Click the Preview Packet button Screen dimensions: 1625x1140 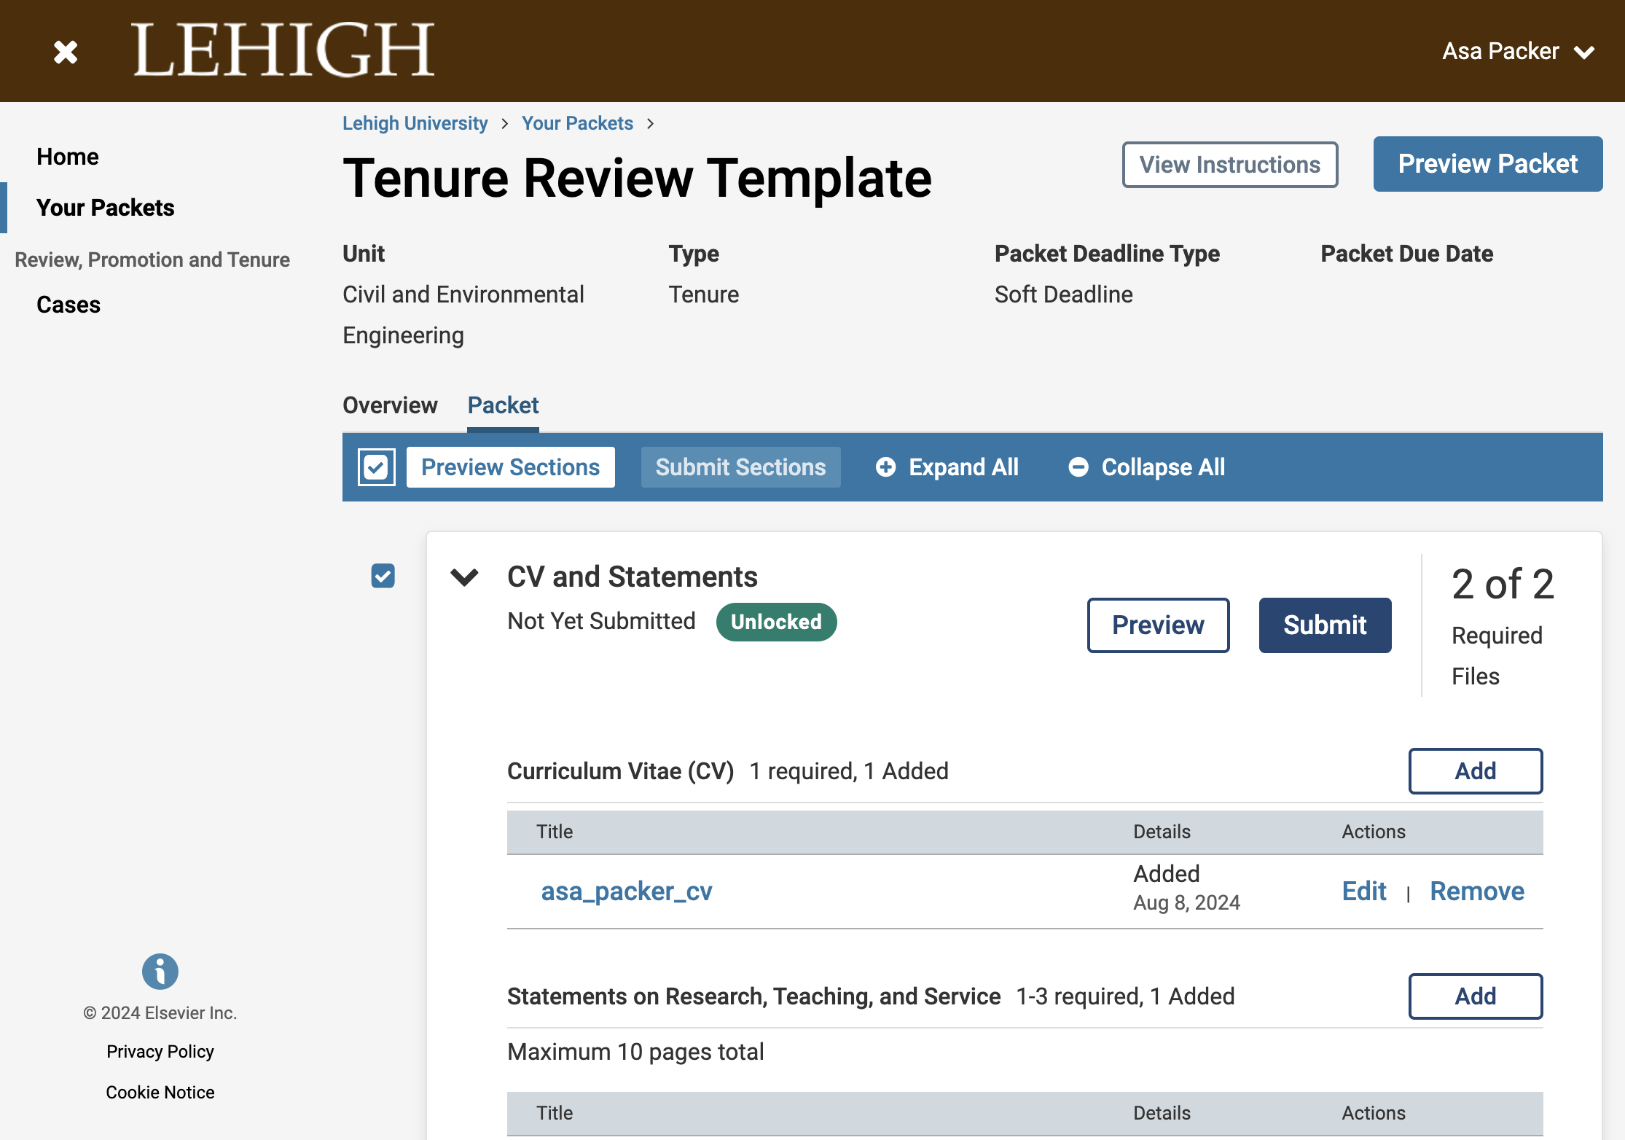click(x=1488, y=164)
